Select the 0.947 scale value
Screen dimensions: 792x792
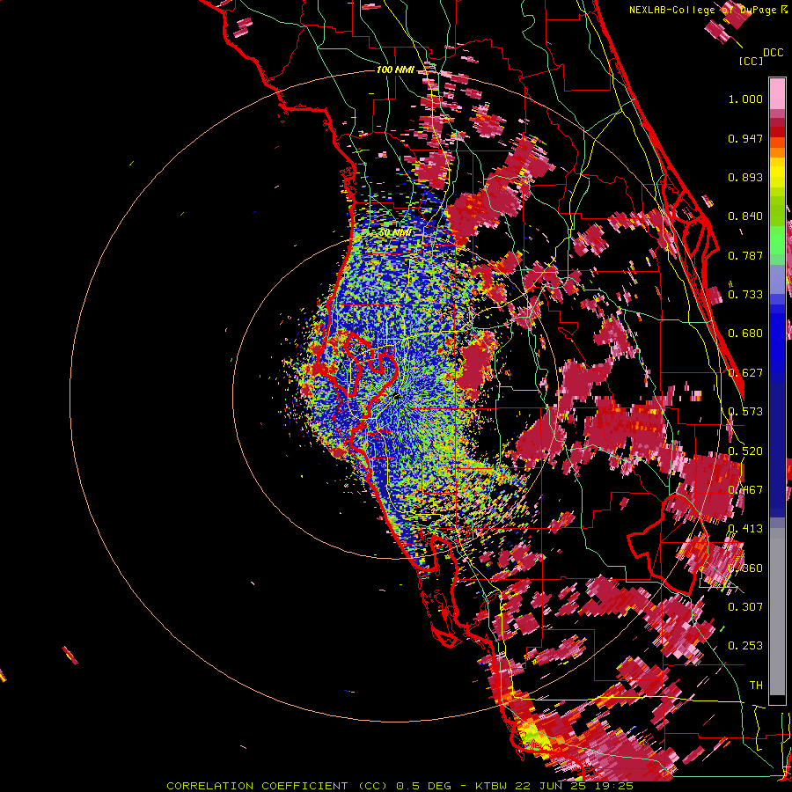point(745,138)
